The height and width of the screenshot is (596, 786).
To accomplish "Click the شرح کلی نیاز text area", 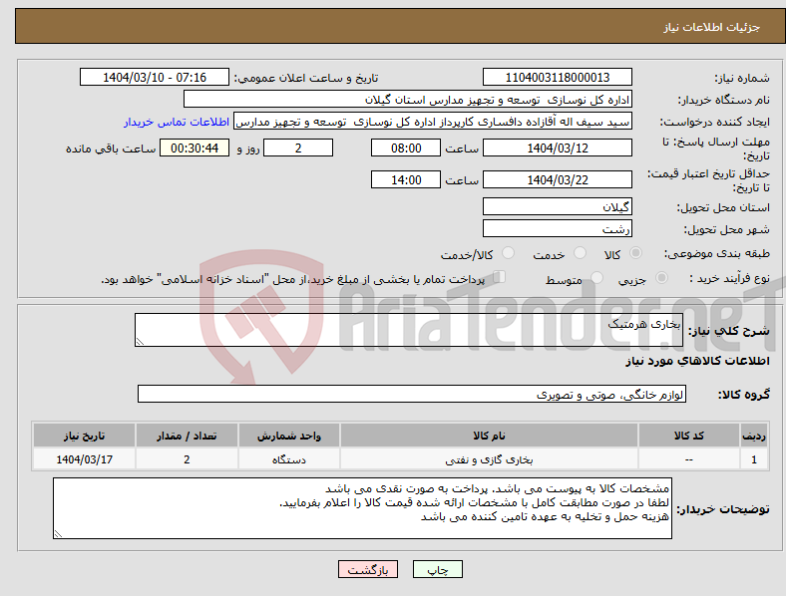I will coord(409,330).
